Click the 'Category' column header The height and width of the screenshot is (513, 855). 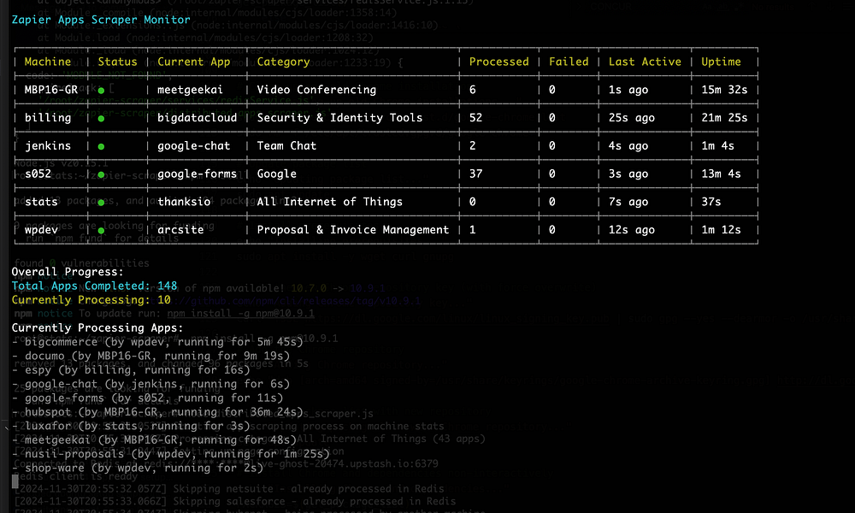[283, 62]
